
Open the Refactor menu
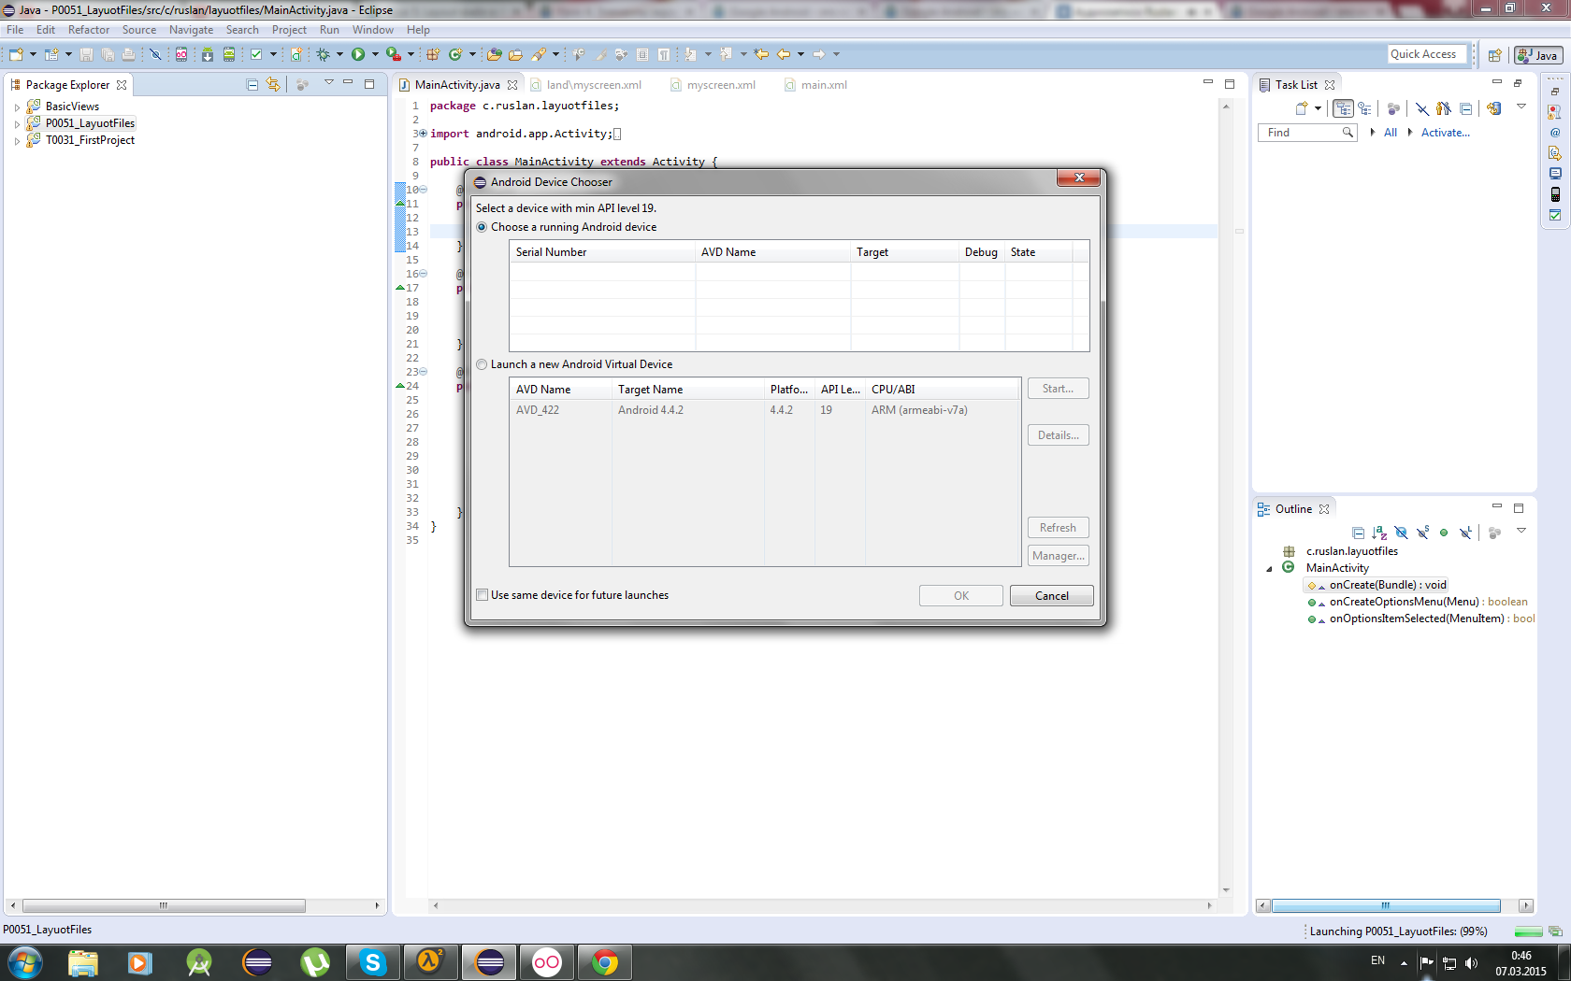89,30
